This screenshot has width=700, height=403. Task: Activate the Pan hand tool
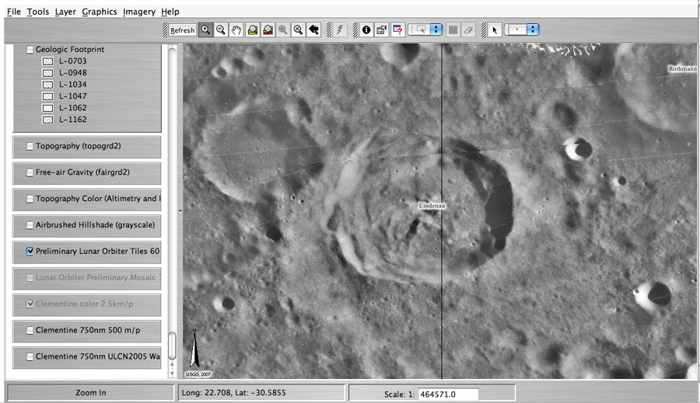[236, 30]
